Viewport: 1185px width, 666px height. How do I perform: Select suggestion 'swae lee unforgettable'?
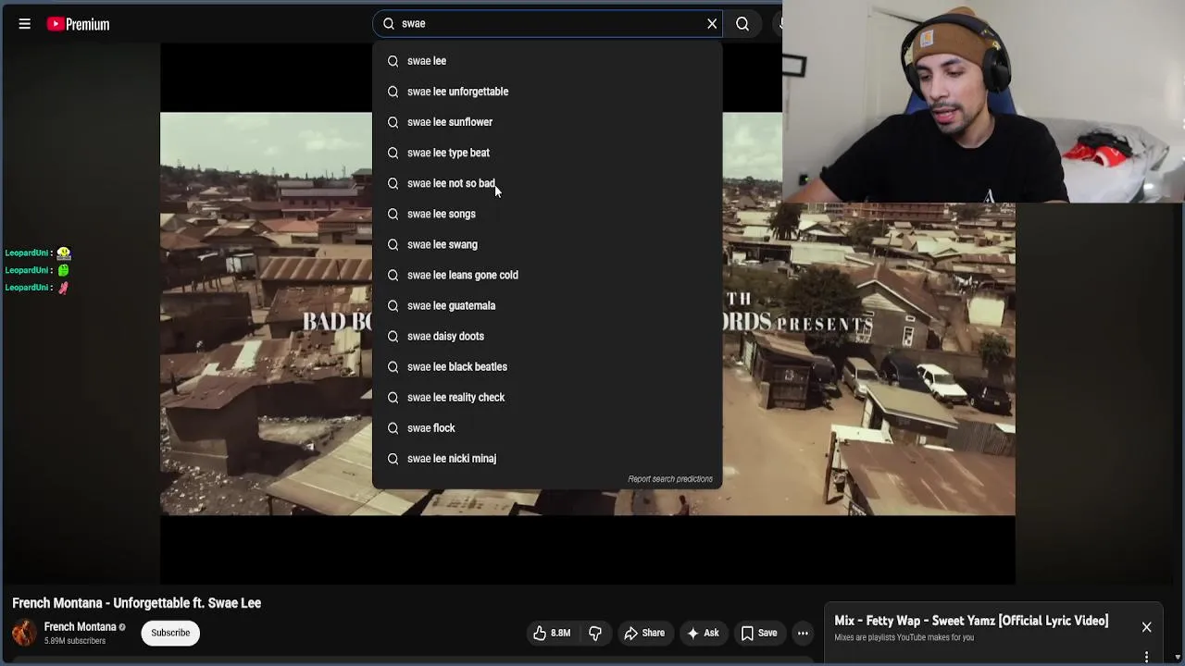(x=547, y=92)
